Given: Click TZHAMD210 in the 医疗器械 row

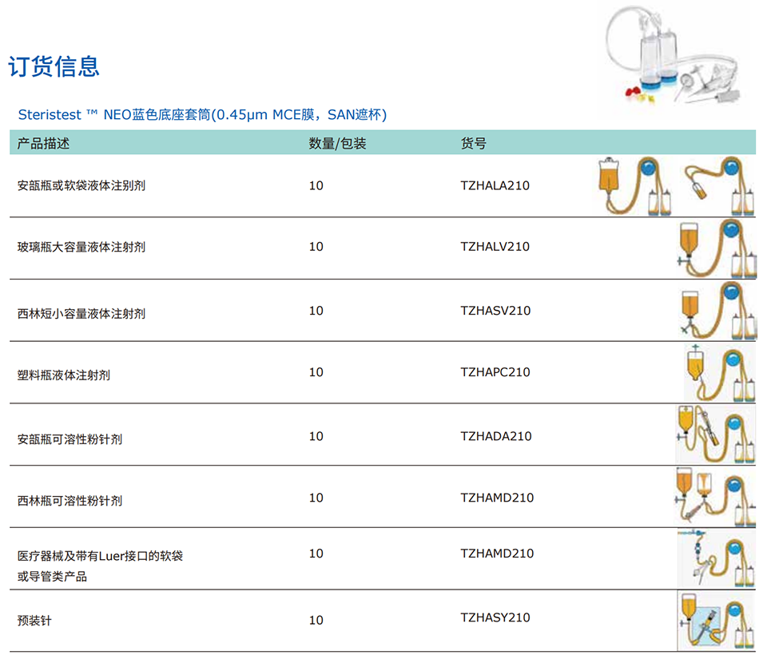Looking at the screenshot, I should [497, 554].
